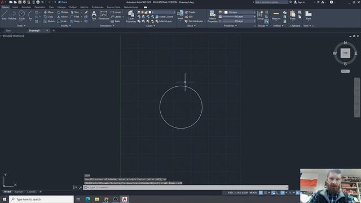Expand the Layers panel

tap(151, 26)
